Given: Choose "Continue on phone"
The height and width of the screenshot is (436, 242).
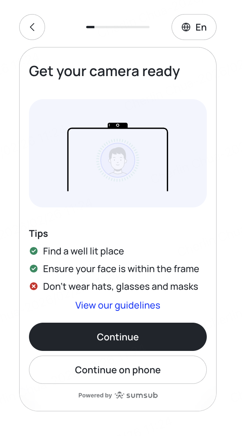Looking at the screenshot, I should pos(118,370).
